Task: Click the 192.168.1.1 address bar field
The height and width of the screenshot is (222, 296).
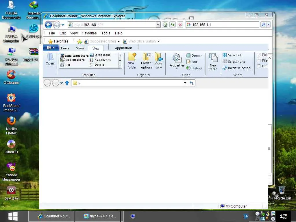Action: coord(112,25)
